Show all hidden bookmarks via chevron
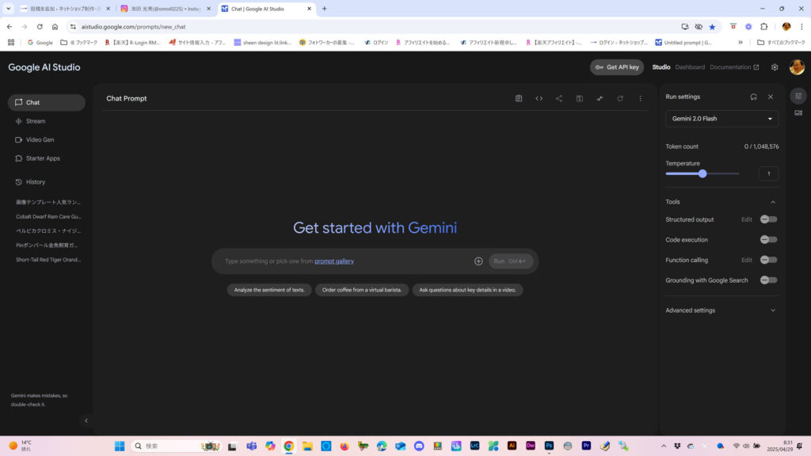This screenshot has height=456, width=811. coord(741,43)
